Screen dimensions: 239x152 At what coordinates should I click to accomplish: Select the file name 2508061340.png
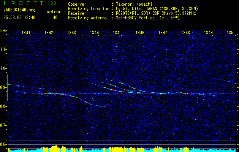(x=19, y=10)
